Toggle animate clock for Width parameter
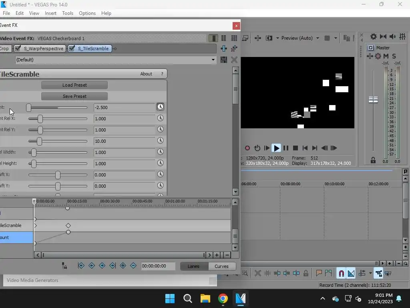410x308 pixels. 160,152
